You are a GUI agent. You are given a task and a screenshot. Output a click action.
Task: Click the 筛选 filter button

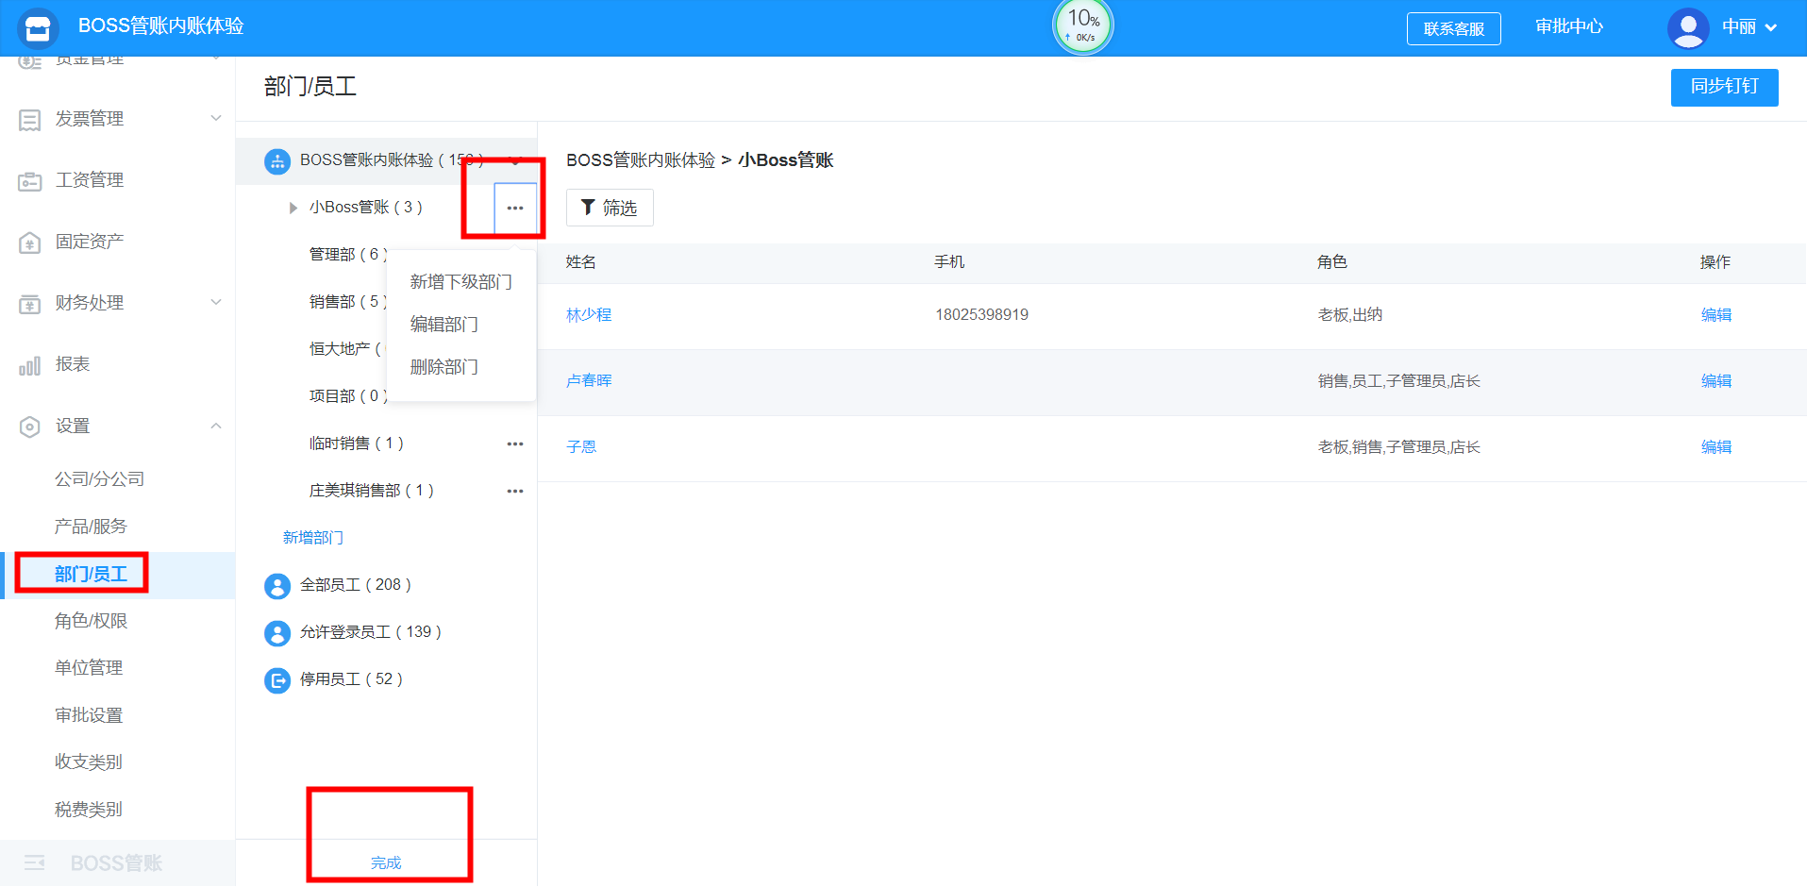click(610, 208)
